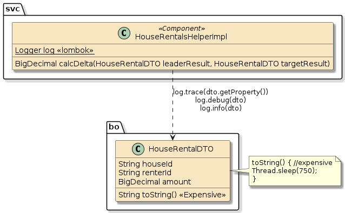Click the log.info(dto) label
The width and height of the screenshot is (345, 213).
click(221, 108)
